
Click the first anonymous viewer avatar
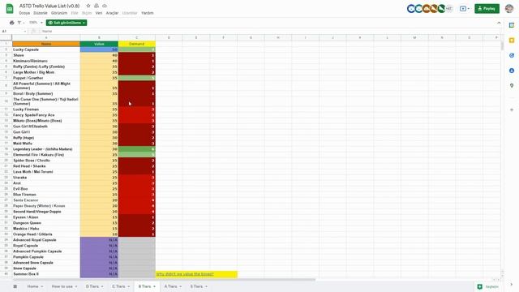pos(411,9)
